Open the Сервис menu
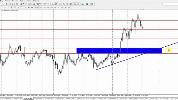The height and width of the screenshot is (100, 178). pos(23,1)
